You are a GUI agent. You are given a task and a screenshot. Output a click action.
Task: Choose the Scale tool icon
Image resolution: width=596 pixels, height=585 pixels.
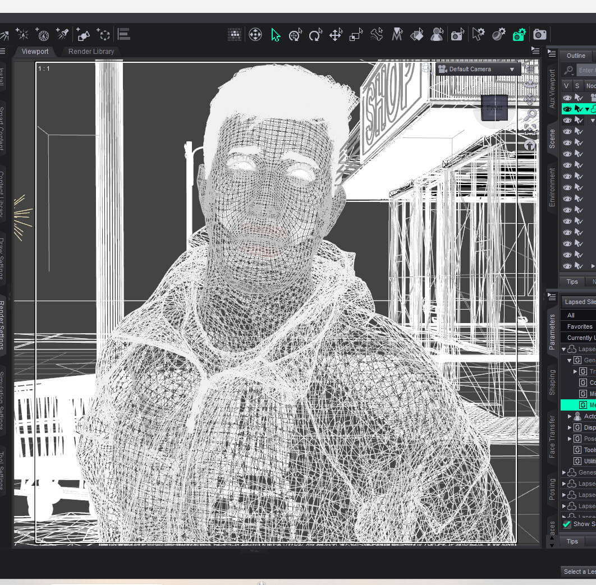point(356,35)
